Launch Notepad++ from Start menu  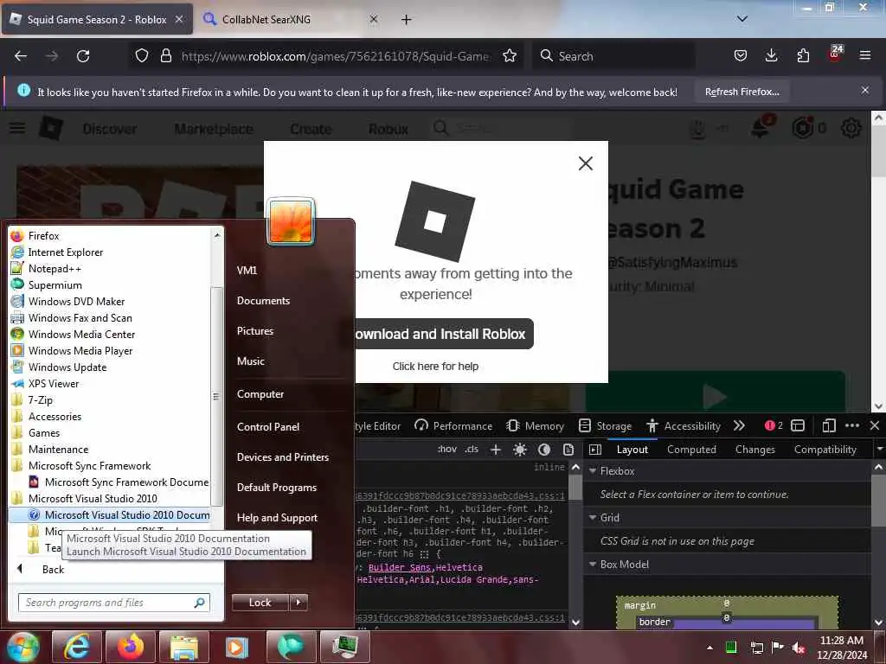click(55, 269)
